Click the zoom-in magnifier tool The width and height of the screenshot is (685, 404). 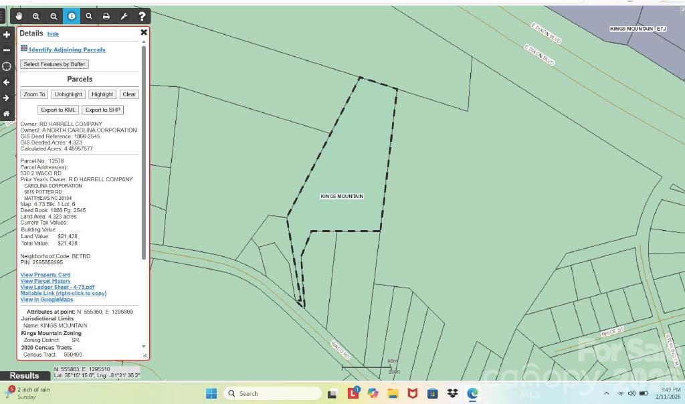pos(36,16)
